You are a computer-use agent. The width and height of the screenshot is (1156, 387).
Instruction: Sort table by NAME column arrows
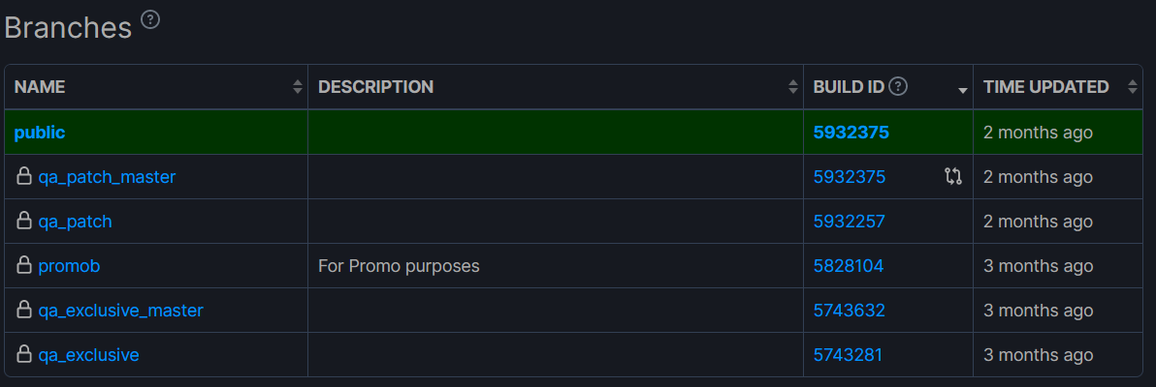click(298, 87)
